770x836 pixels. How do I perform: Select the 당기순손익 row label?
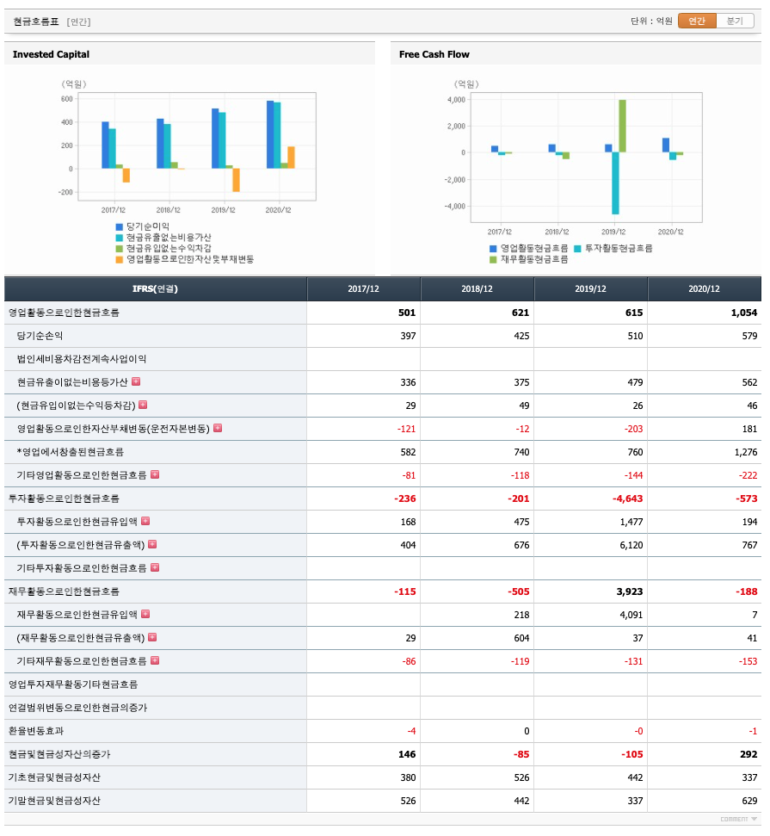coord(40,336)
